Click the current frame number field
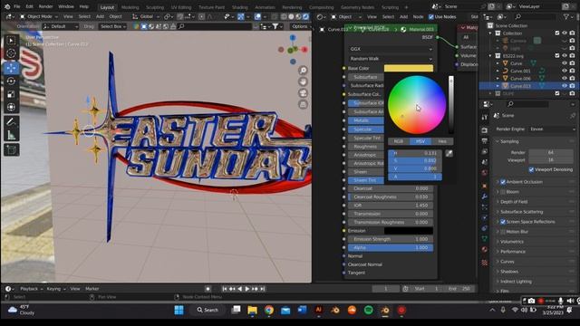 click(385, 289)
